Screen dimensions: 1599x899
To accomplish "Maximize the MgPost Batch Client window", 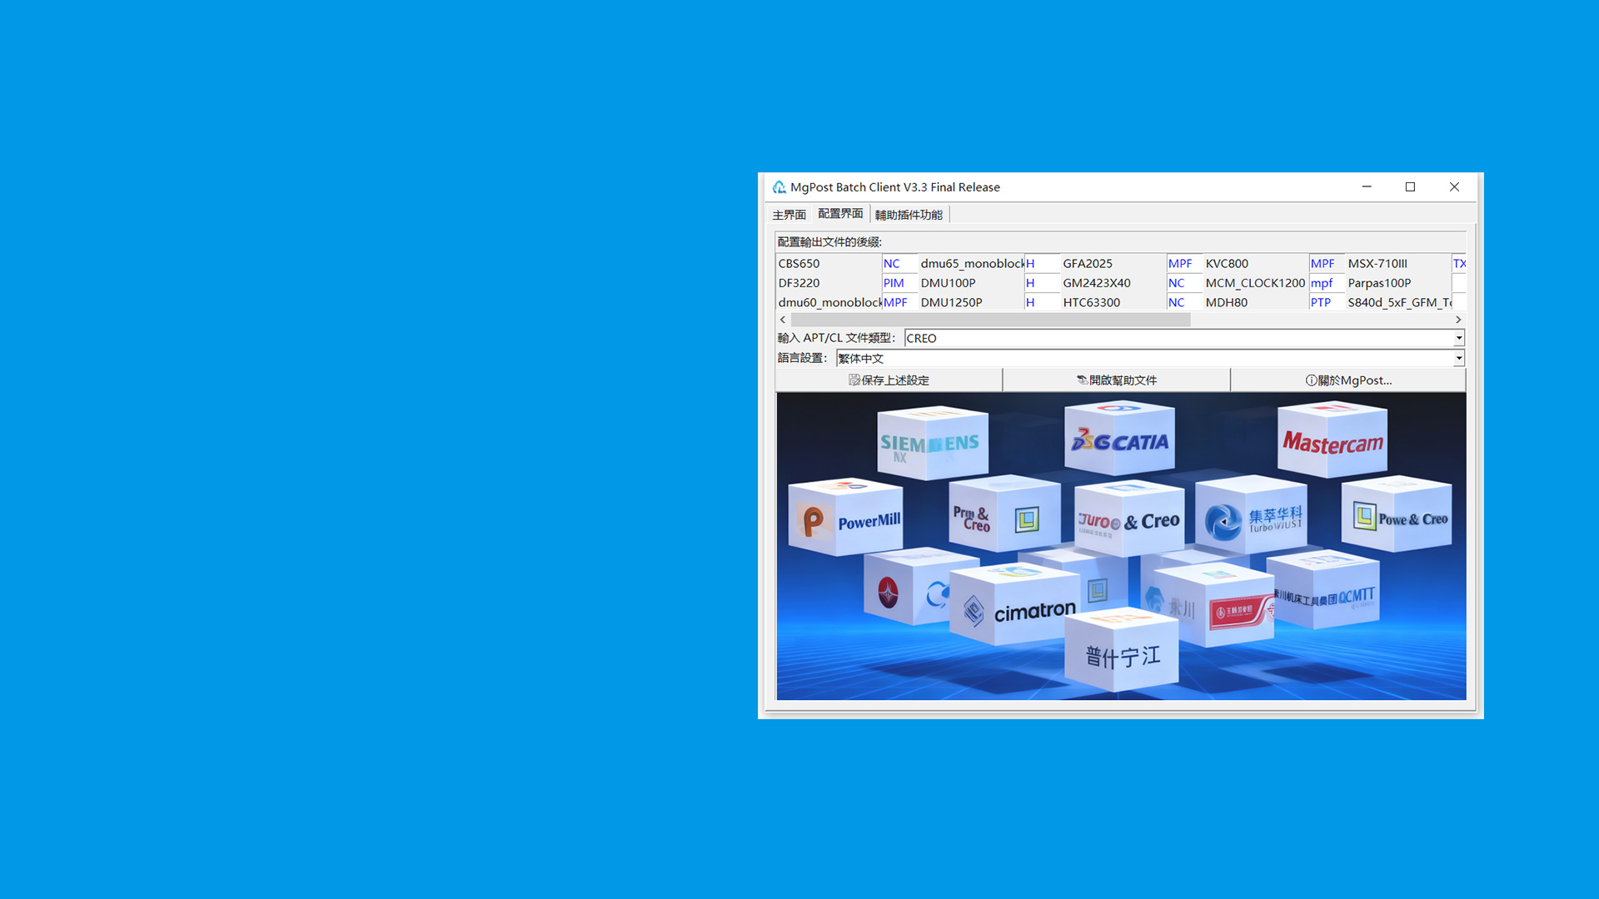I will (1410, 187).
